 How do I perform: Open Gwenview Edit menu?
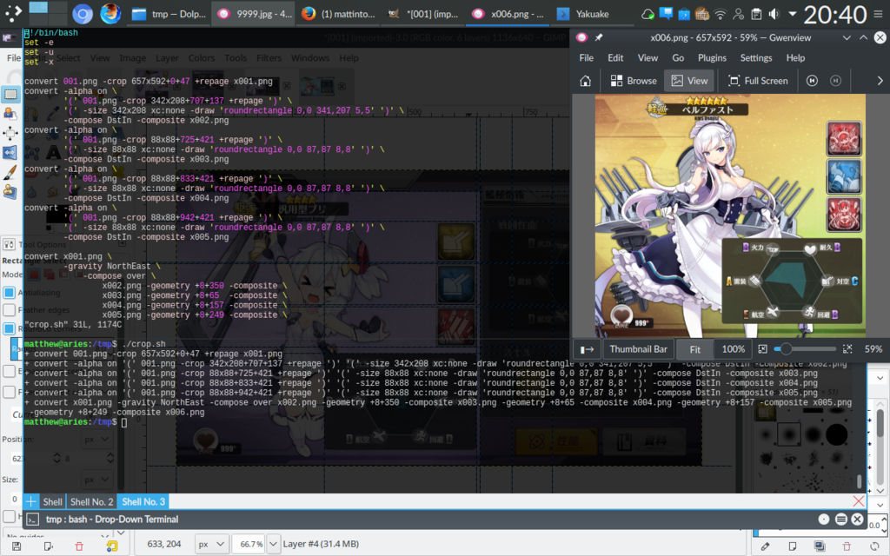(x=615, y=58)
